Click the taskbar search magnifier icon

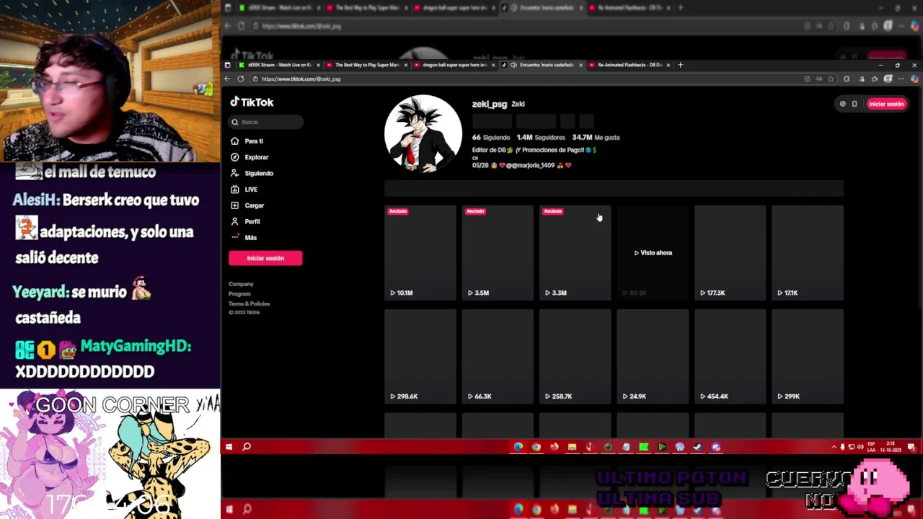247,447
